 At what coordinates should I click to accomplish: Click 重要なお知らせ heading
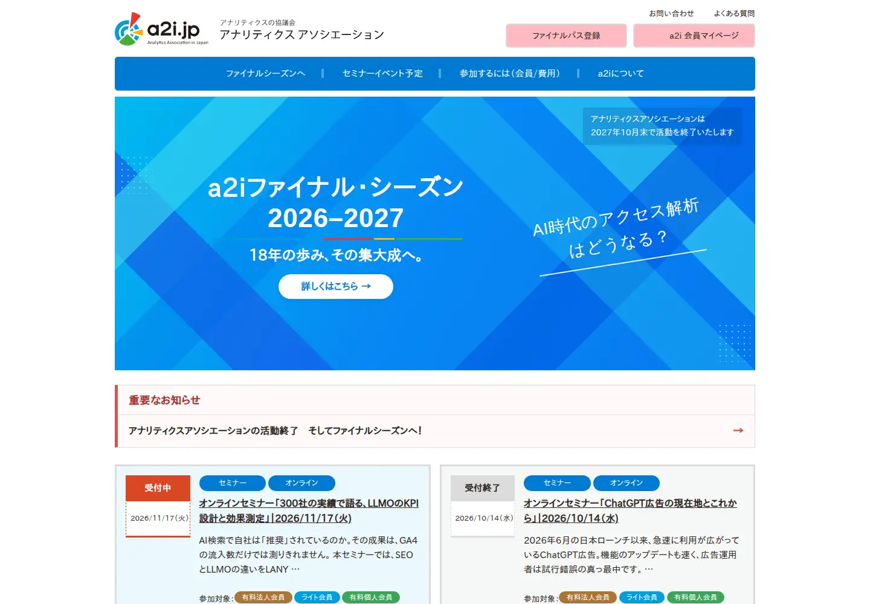pyautogui.click(x=164, y=400)
